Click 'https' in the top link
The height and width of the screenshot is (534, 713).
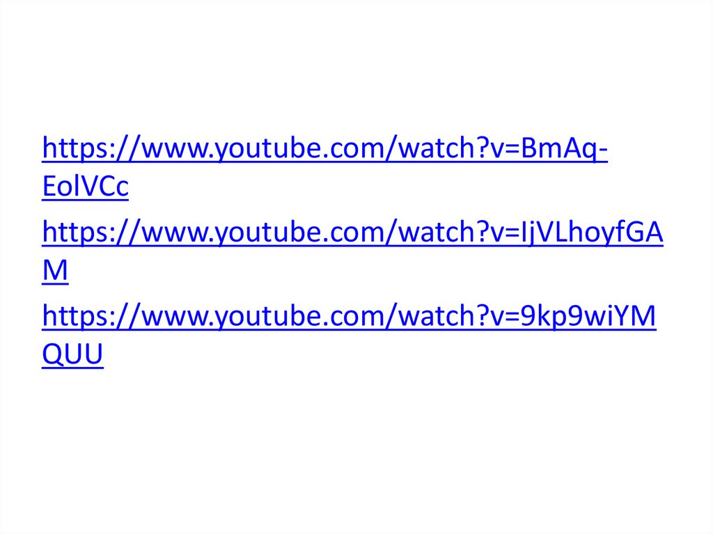click(x=75, y=149)
